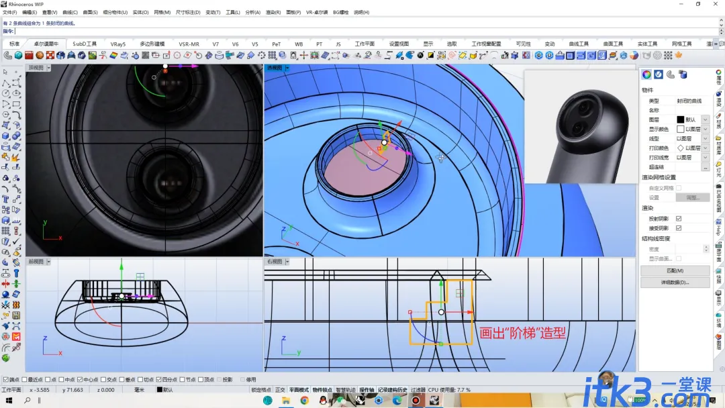The width and height of the screenshot is (725, 408).
Task: Click in the 指令 command input field
Action: (367, 31)
